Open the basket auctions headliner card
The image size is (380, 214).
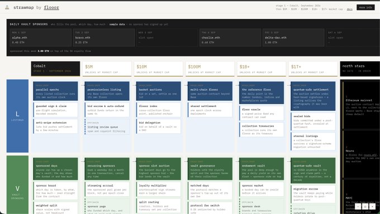point(159,91)
